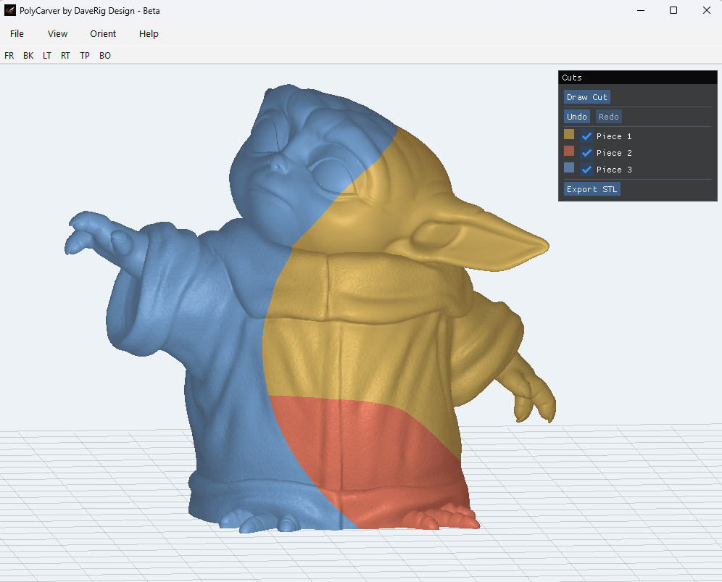Open the Help menu
The image size is (722, 582).
[149, 33]
